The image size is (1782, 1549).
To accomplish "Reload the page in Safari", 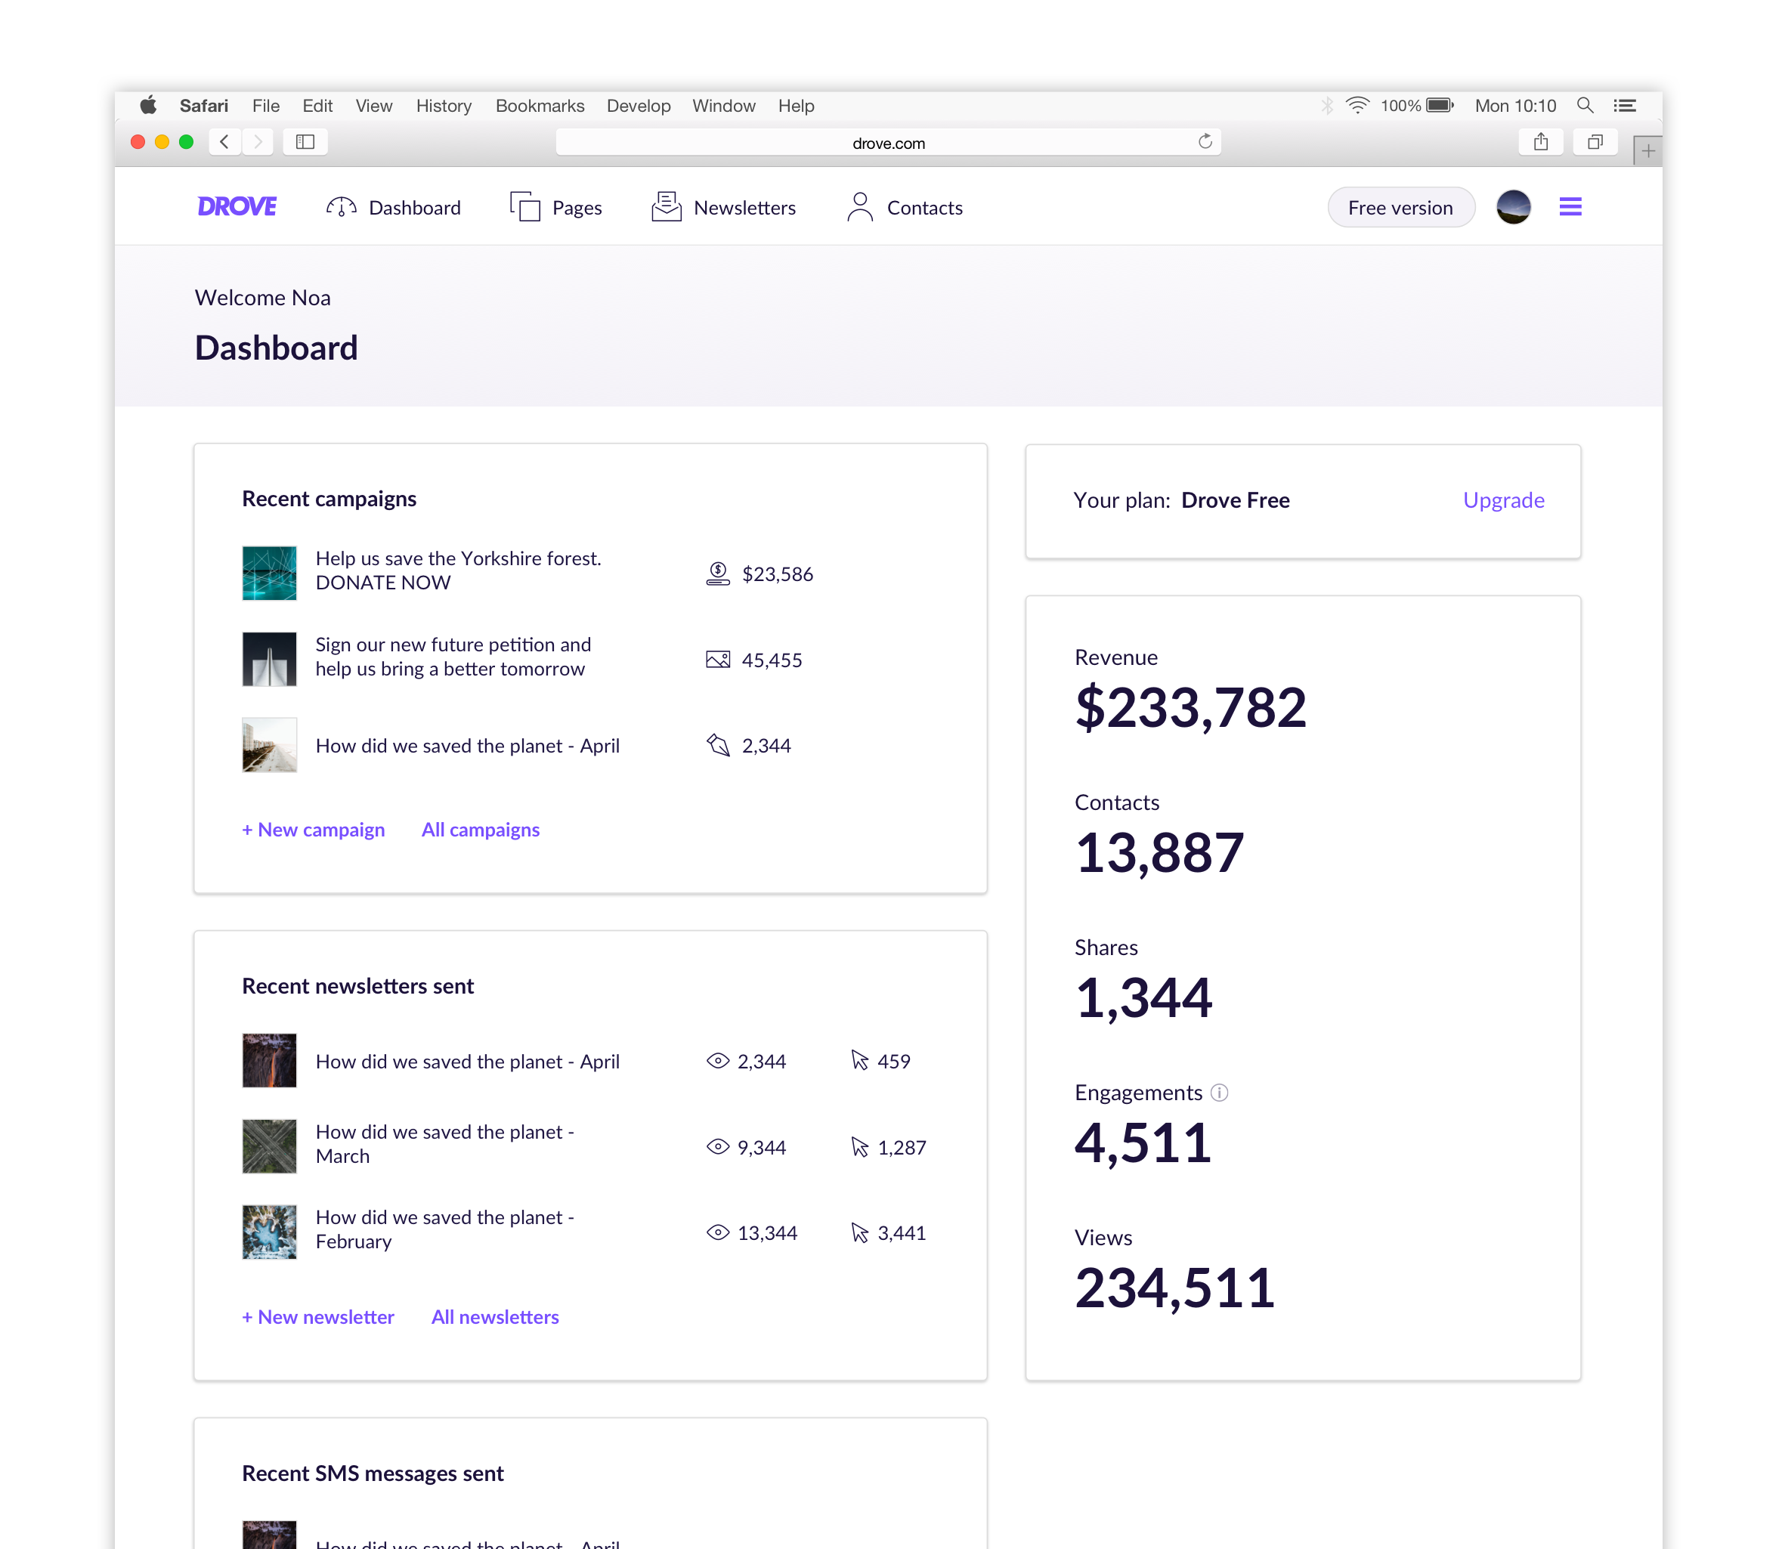I will [x=1205, y=142].
